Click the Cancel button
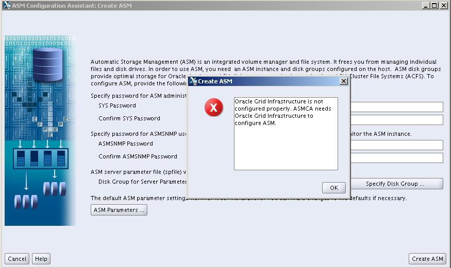 [17, 259]
